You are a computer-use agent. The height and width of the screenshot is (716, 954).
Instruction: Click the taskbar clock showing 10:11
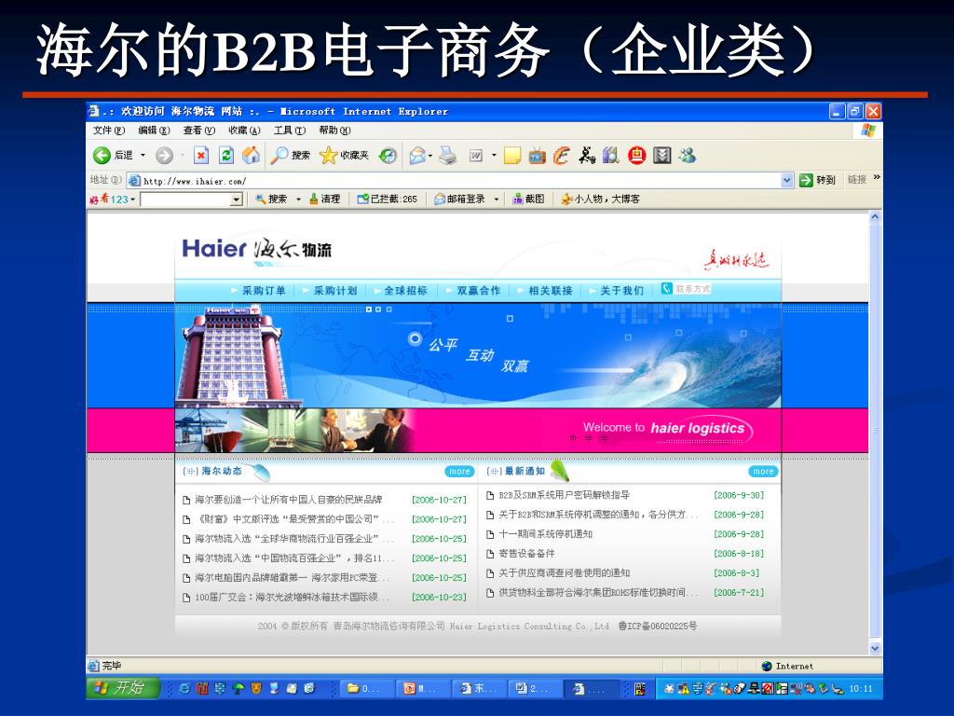click(860, 689)
